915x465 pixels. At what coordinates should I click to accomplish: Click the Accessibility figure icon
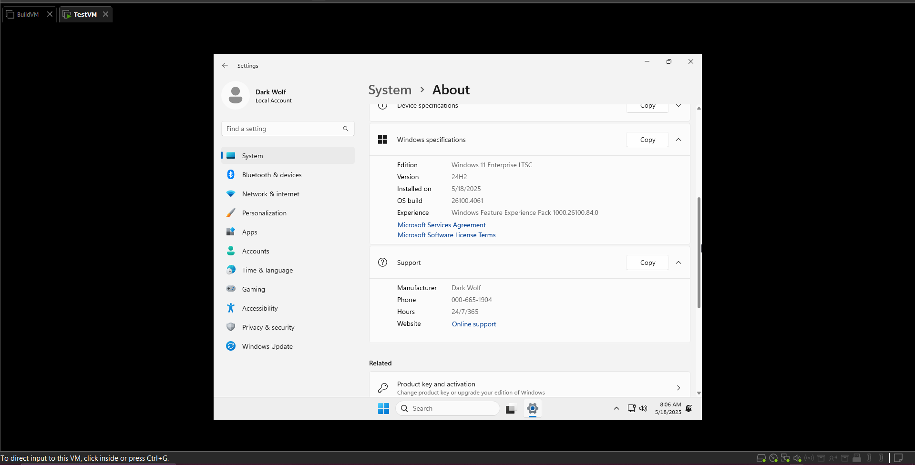(x=231, y=308)
